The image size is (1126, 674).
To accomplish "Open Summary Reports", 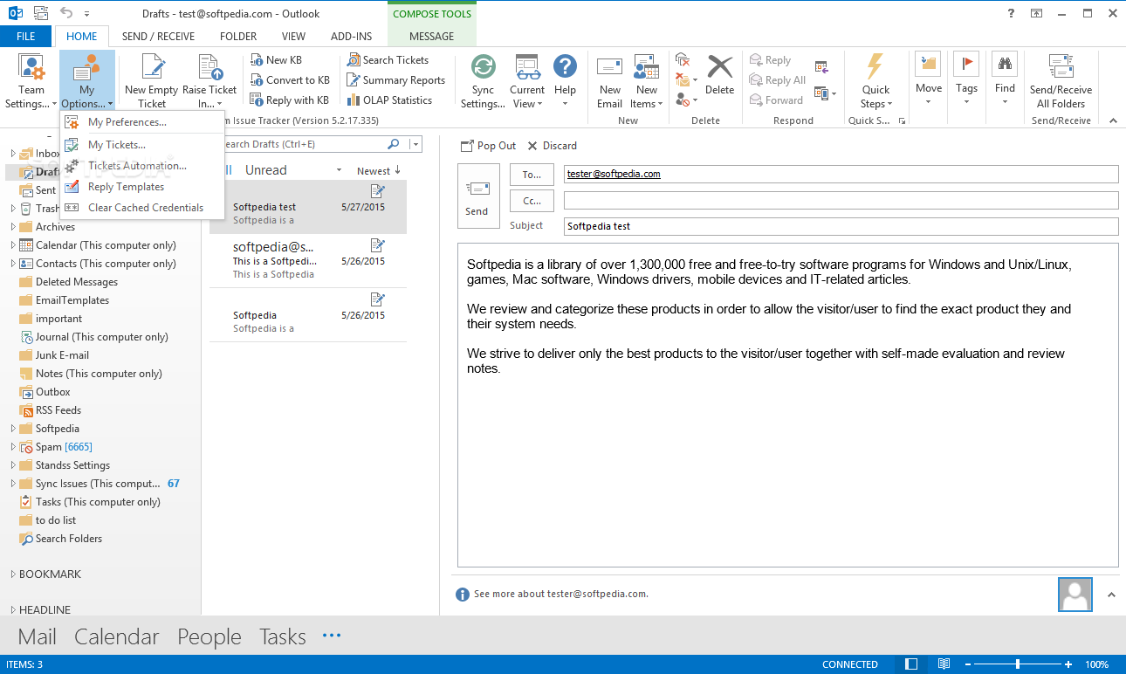I will point(395,80).
